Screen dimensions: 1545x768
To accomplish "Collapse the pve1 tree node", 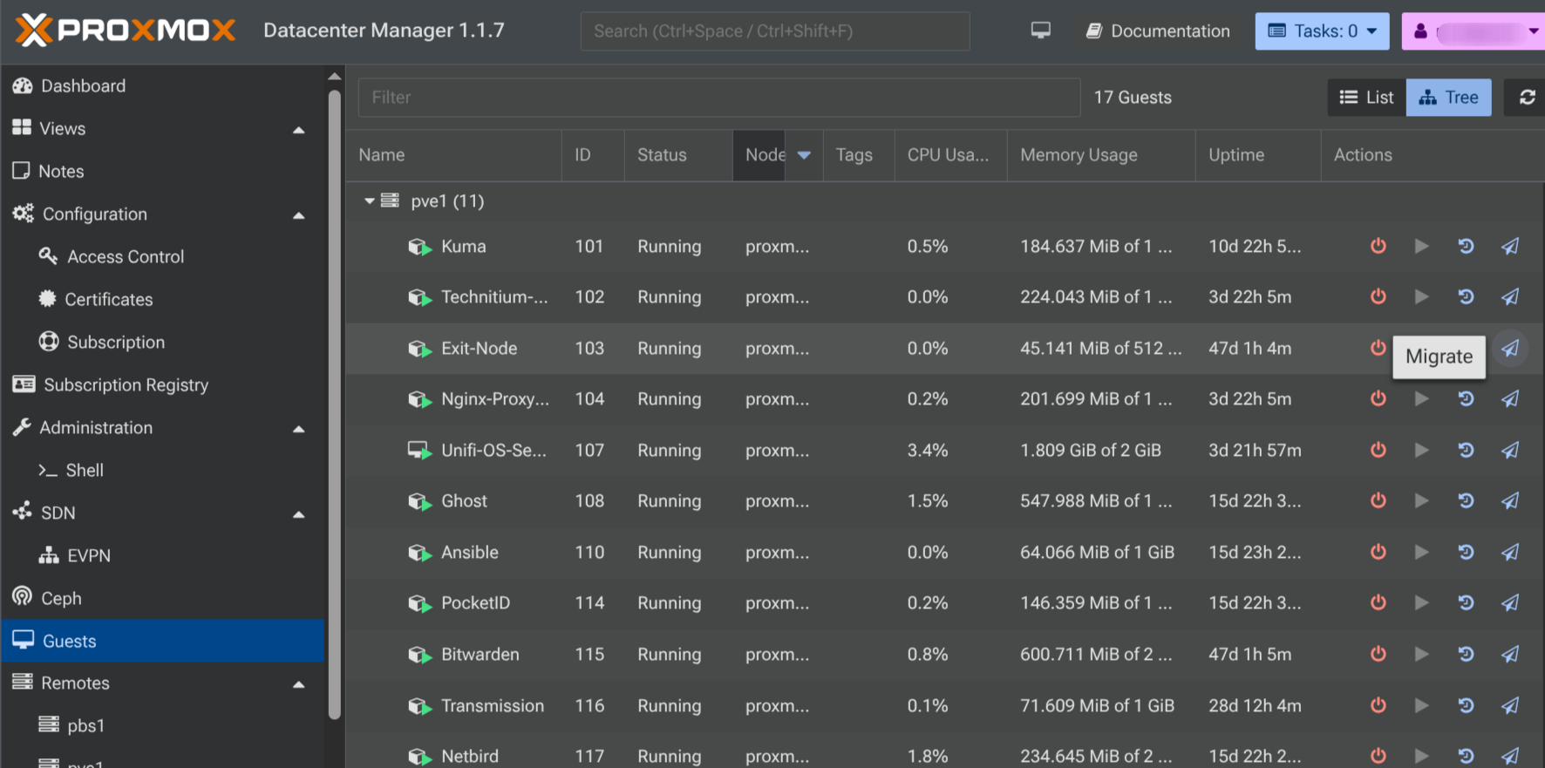I will (370, 201).
